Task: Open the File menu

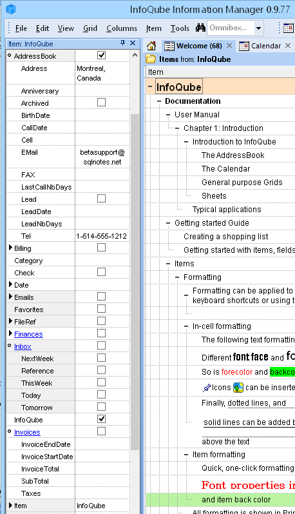Action: 21,28
